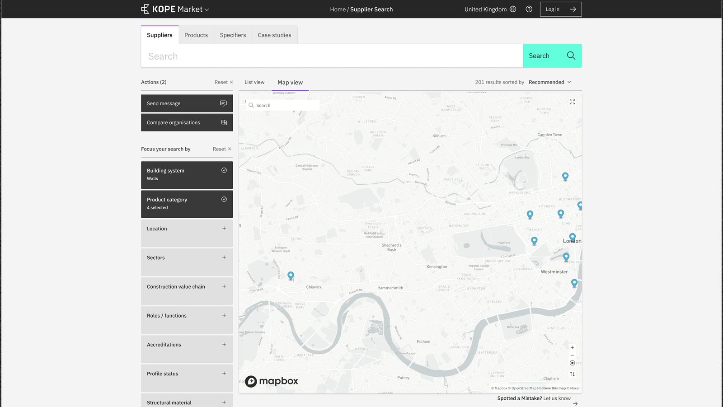Image resolution: width=723 pixels, height=407 pixels.
Task: Switch to the Products tab
Action: pos(196,35)
